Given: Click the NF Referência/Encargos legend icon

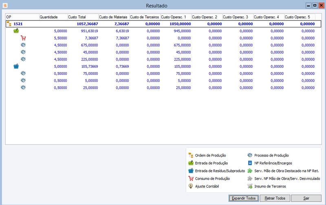Looking at the screenshot, I should [250, 163].
